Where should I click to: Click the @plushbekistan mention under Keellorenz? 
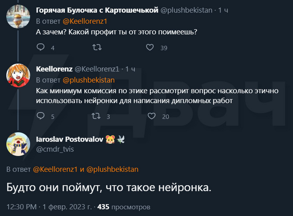pyautogui.click(x=88, y=79)
